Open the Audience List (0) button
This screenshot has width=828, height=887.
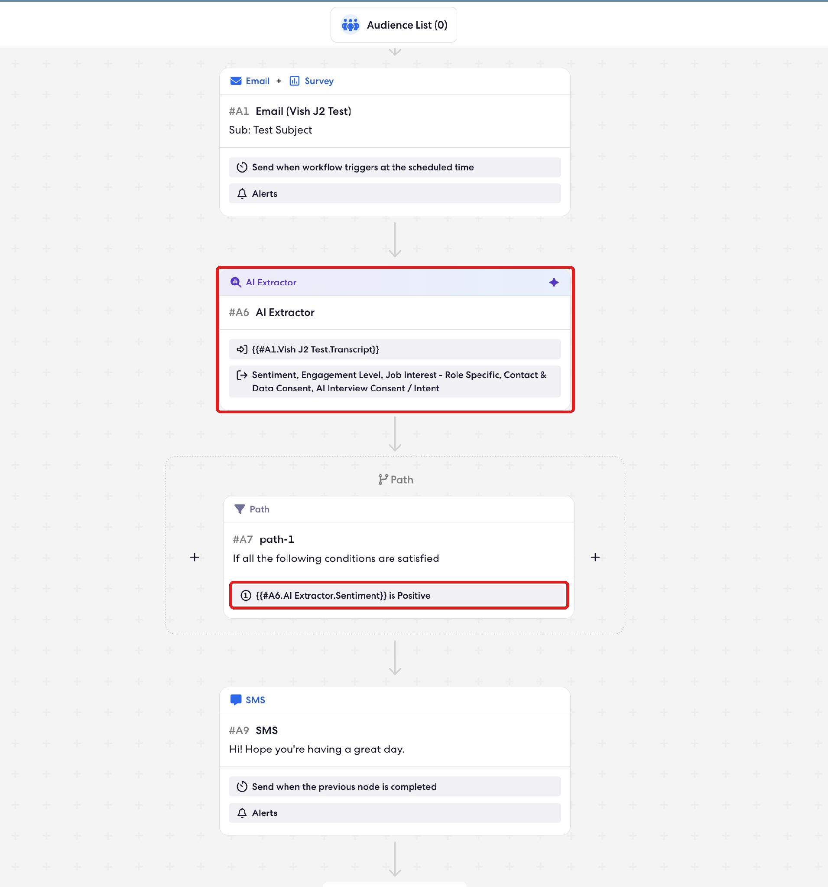click(x=394, y=25)
